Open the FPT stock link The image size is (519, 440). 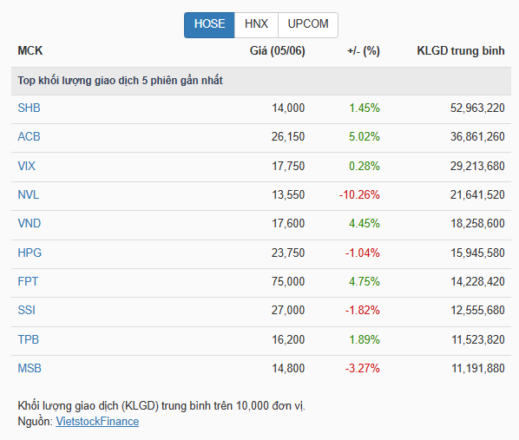coord(28,282)
